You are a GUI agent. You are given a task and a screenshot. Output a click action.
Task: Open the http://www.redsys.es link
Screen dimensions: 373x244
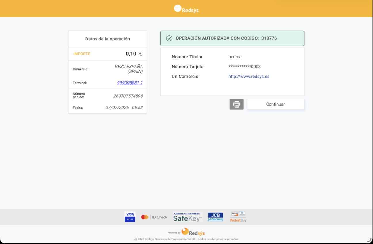[x=249, y=76]
